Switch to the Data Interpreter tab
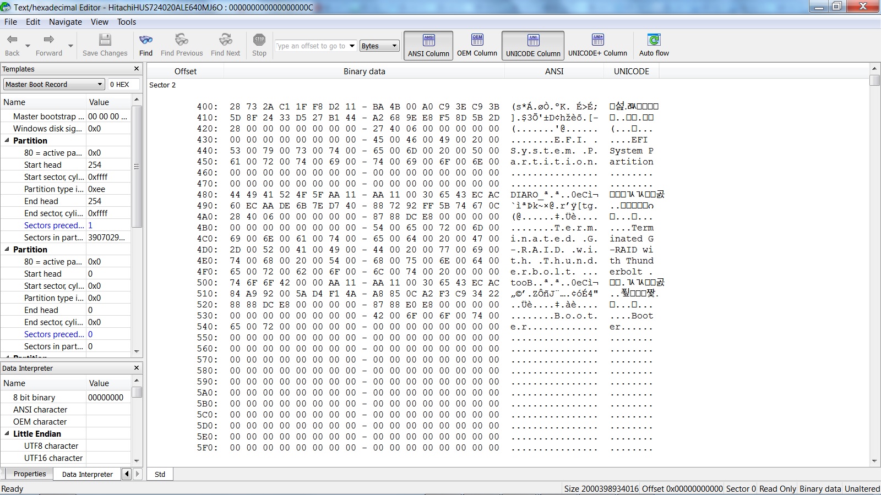The width and height of the screenshot is (881, 495). pos(87,474)
